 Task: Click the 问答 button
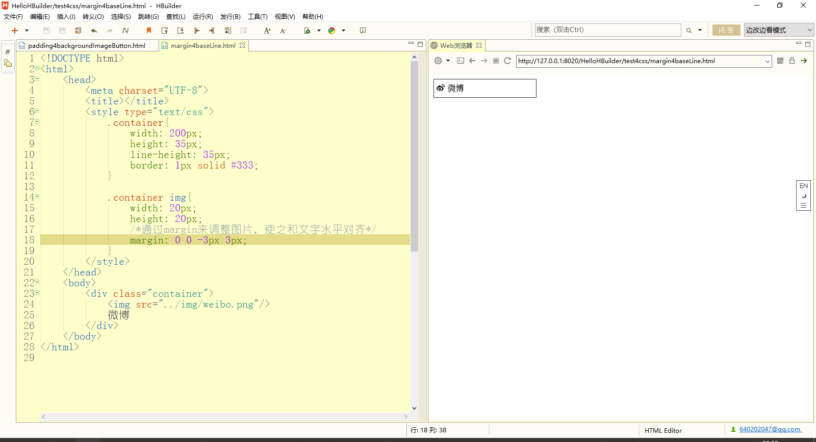(x=726, y=30)
